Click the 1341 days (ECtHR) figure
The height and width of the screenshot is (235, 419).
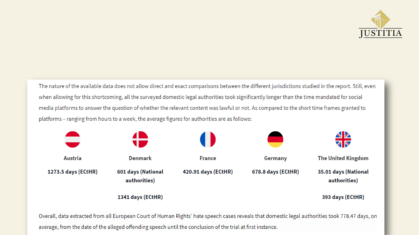(x=140, y=197)
